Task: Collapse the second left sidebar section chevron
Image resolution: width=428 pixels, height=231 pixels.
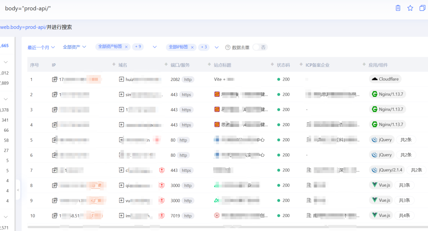Action: [x=6, y=99]
